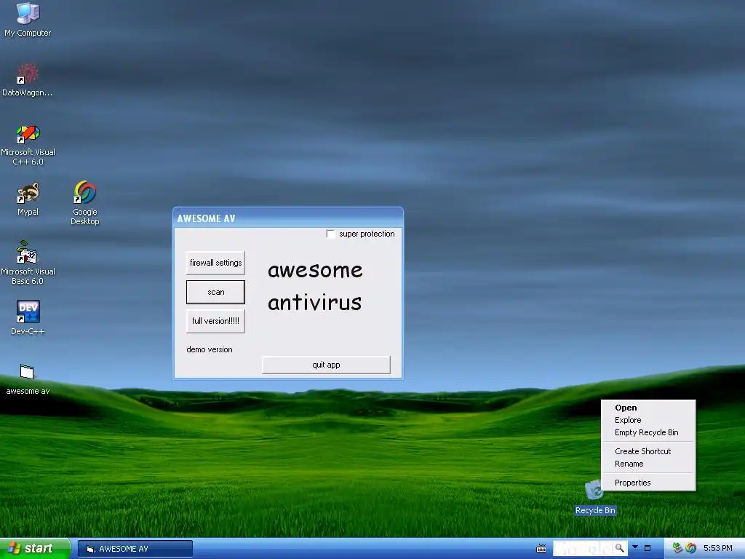Select Empty Recycle Bin menu entry
Screen dimensions: 745x559
coord(648,432)
